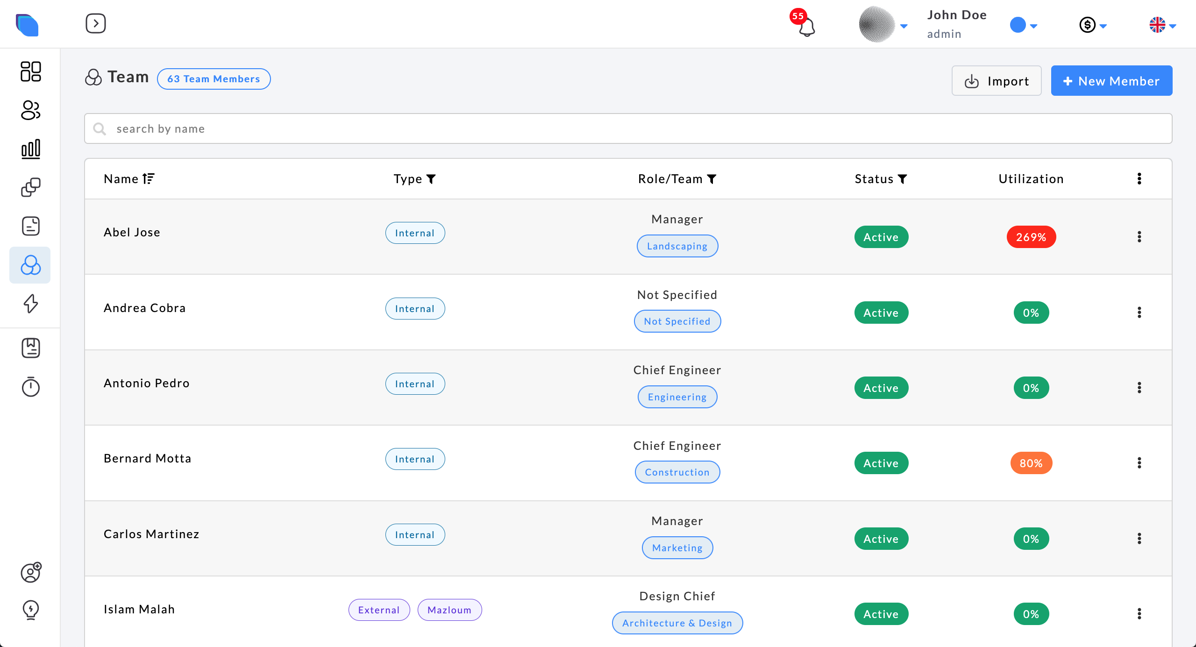Open table header column options menu
The width and height of the screenshot is (1196, 647).
click(x=1139, y=178)
